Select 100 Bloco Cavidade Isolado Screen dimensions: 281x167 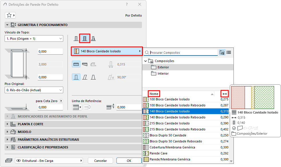186,99
